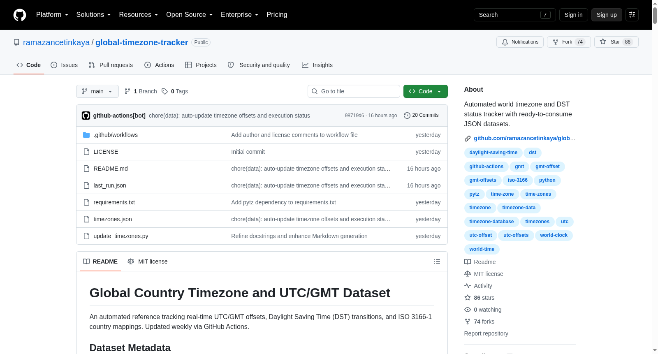Viewport: 658px width, 354px height.
Task: Select the iso-3166 topic tag
Action: 517,180
